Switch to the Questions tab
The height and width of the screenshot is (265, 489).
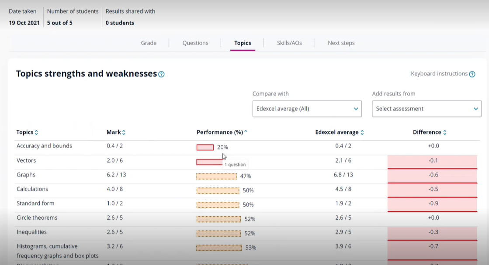coord(195,43)
